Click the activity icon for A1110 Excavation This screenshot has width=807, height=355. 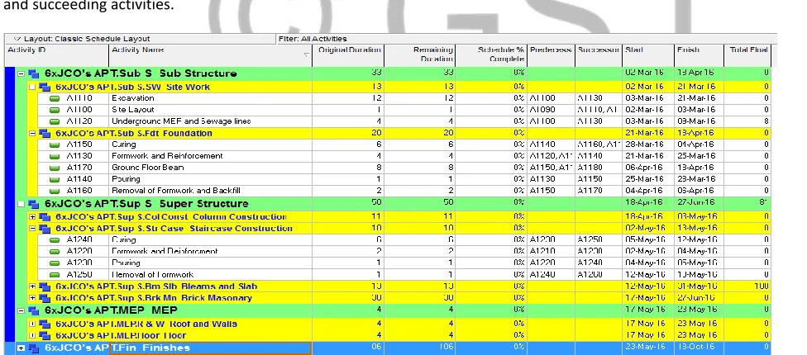(55, 98)
